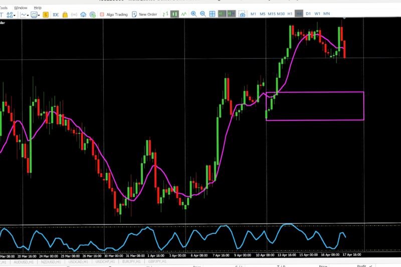Switch chart to bar chart style
Viewport: 401px width, 267px height.
coord(165,14)
